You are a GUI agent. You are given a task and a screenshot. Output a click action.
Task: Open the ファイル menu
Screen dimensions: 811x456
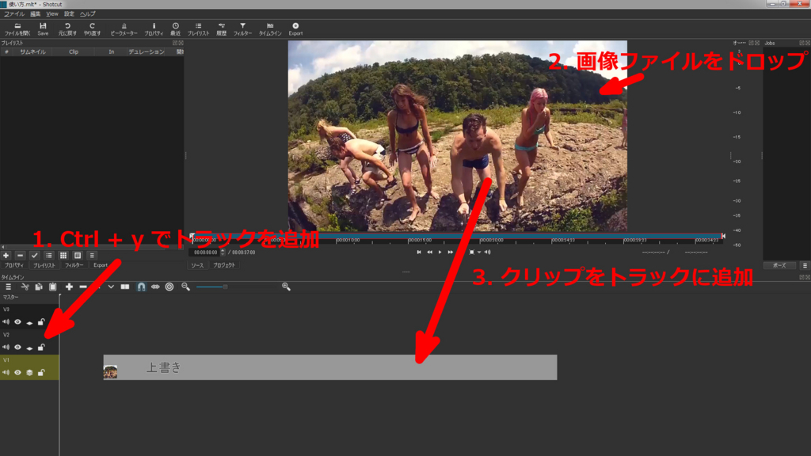point(14,14)
